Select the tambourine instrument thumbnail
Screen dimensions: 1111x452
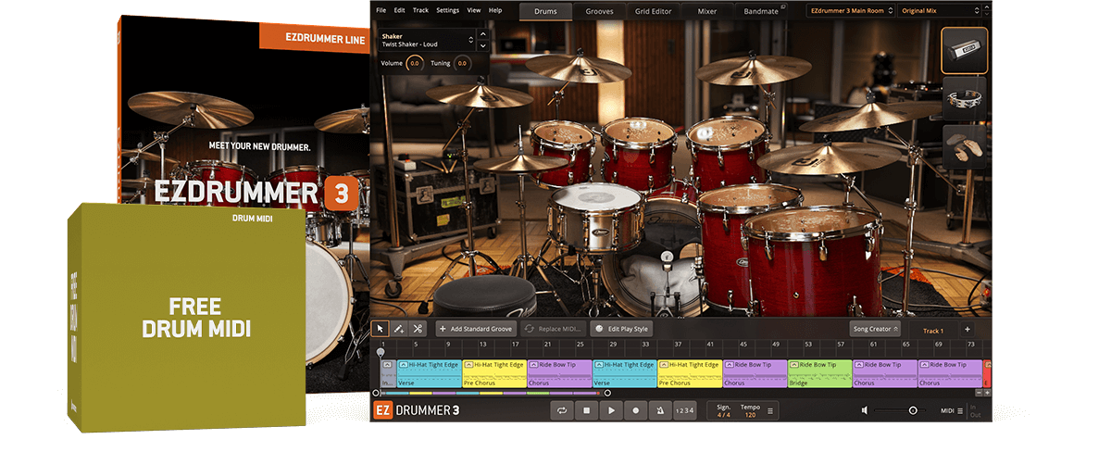pyautogui.click(x=965, y=99)
